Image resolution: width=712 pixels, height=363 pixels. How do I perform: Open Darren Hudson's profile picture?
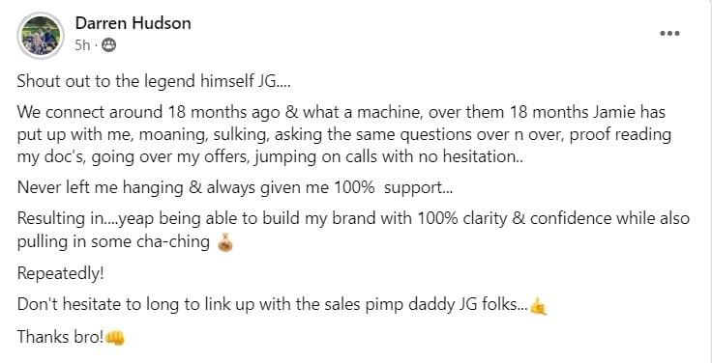pyautogui.click(x=41, y=36)
